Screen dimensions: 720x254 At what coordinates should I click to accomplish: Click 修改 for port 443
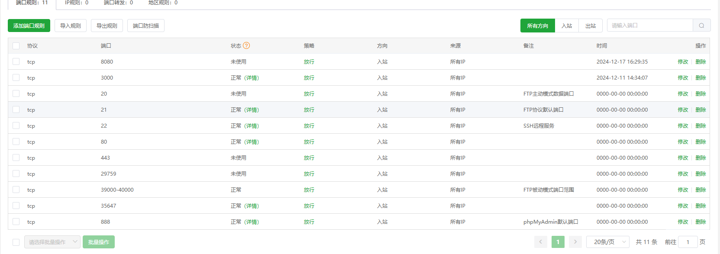point(683,158)
